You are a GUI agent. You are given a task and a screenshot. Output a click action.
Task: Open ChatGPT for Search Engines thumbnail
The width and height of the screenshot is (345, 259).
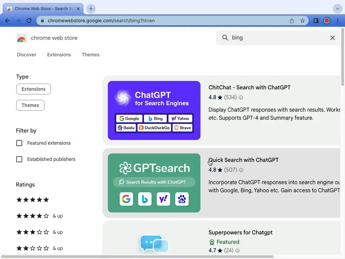pyautogui.click(x=154, y=110)
